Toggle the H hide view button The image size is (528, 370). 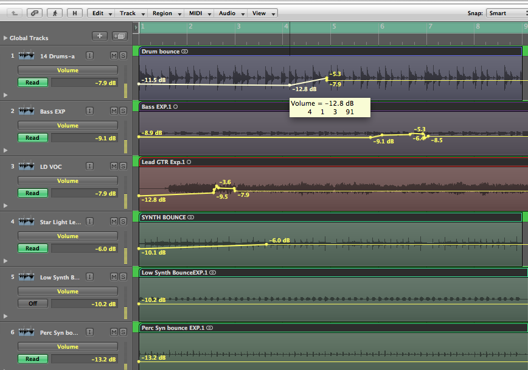(x=75, y=13)
